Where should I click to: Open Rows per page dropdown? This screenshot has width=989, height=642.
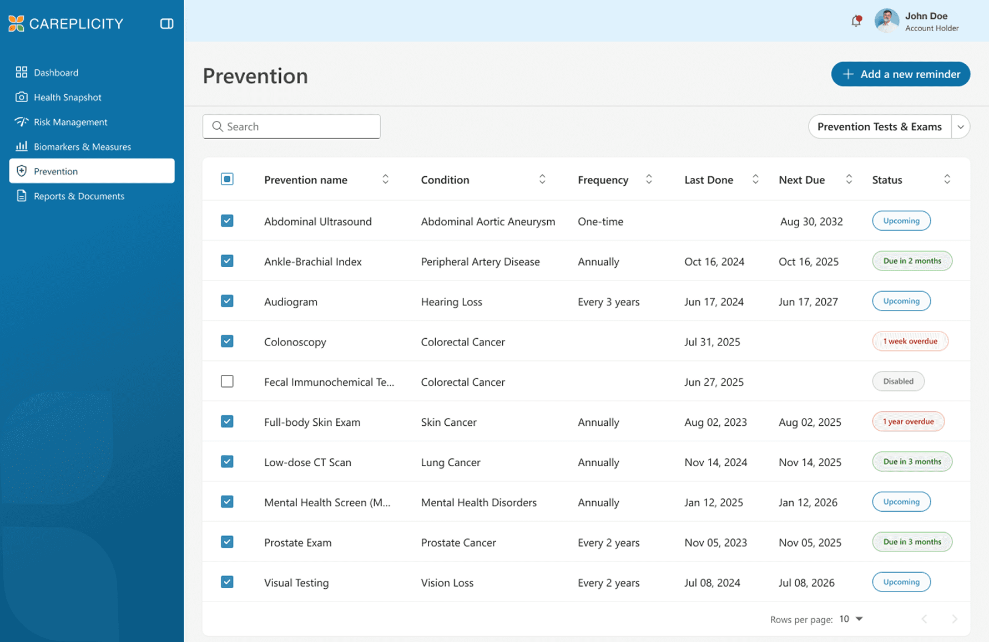[x=851, y=619]
